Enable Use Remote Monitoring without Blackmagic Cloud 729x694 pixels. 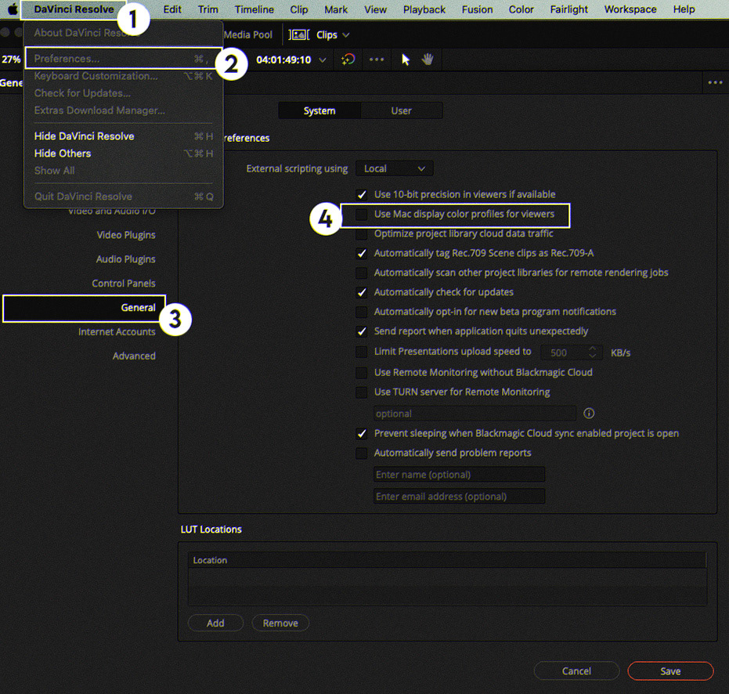point(361,373)
